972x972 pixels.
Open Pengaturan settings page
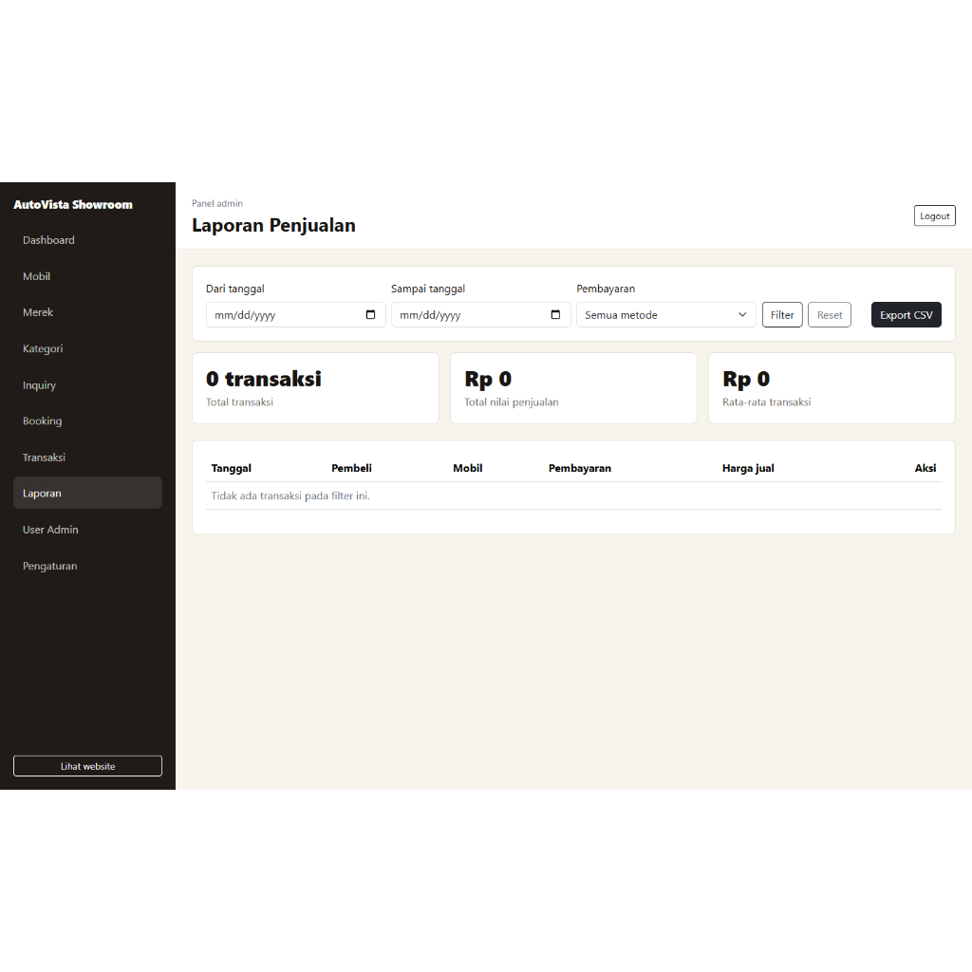(87, 566)
